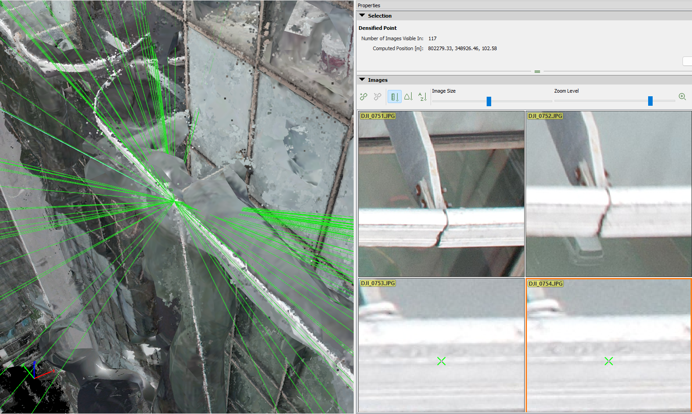
Task: Select the DJI_0751.JPG image thumbnail
Action: (441, 194)
